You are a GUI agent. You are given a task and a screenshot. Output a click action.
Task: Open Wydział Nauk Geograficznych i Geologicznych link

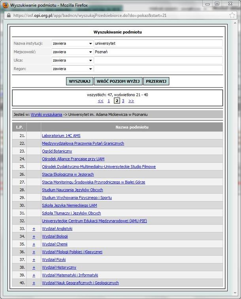tap(80, 283)
